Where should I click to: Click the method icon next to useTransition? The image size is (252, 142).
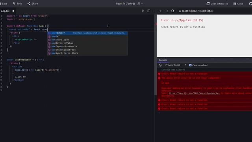pos(49,40)
